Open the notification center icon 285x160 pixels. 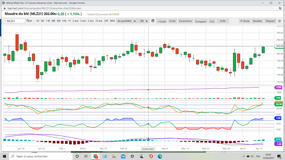pos(279,156)
